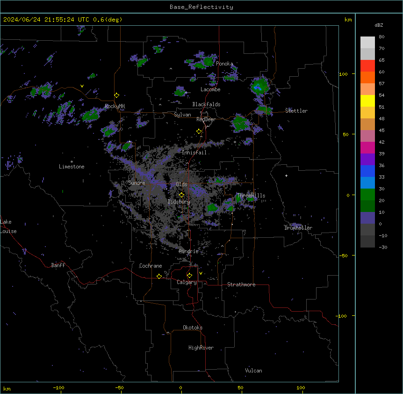Click the yellow diamond marker near RockyMH
This screenshot has height=394, width=403.
tap(116, 95)
